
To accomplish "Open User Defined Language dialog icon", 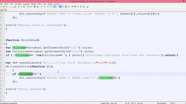I will pos(63,7).
